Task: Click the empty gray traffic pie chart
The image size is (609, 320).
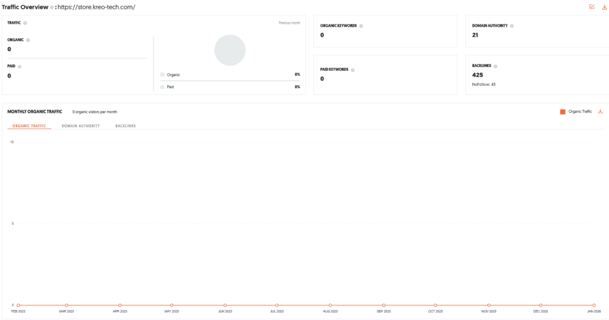Action: tap(230, 50)
